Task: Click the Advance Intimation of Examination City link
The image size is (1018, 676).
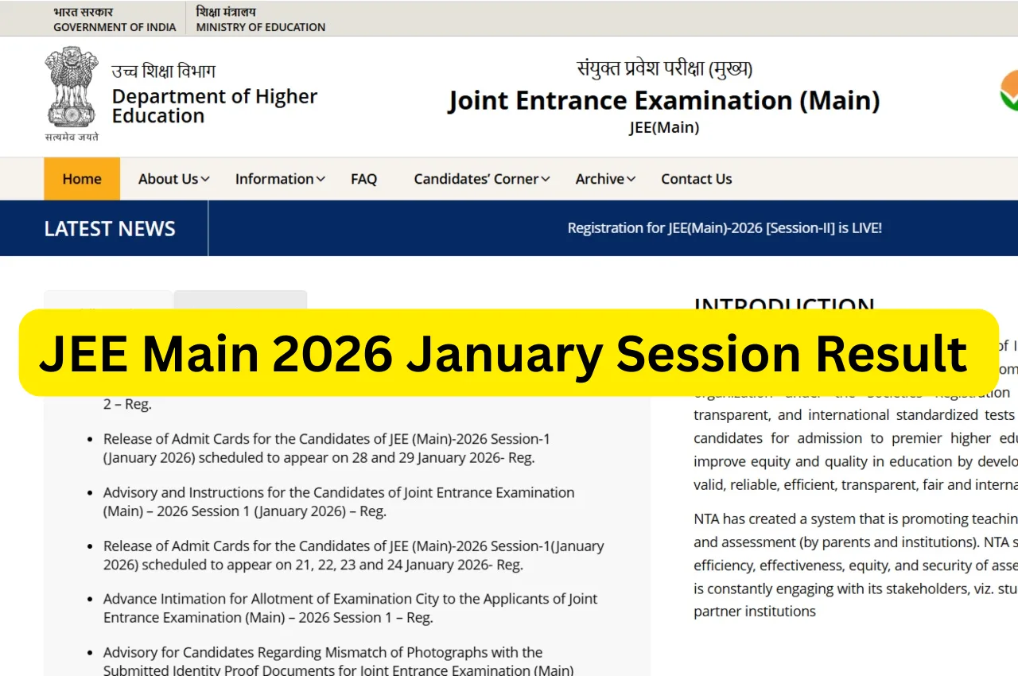Action: pyautogui.click(x=350, y=608)
